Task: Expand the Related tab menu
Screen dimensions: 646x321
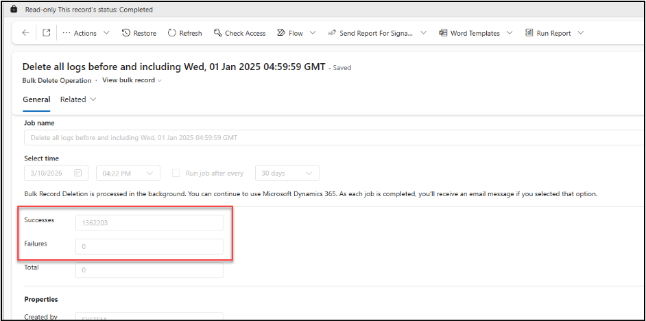Action: coord(78,99)
